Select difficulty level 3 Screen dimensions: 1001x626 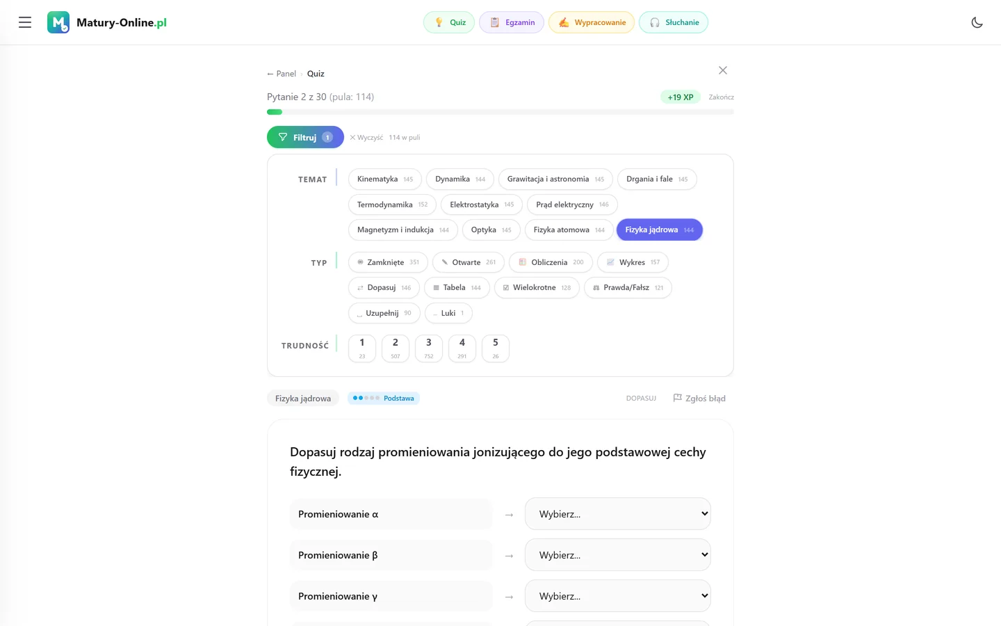429,348
